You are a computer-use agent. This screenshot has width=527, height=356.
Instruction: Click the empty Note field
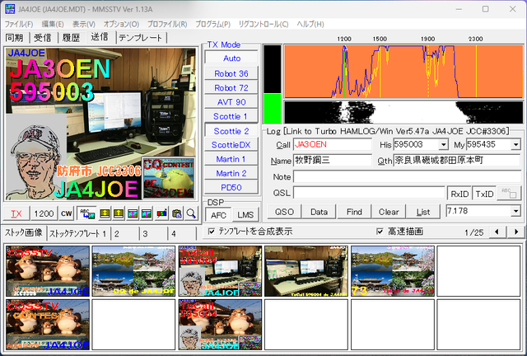pos(407,176)
